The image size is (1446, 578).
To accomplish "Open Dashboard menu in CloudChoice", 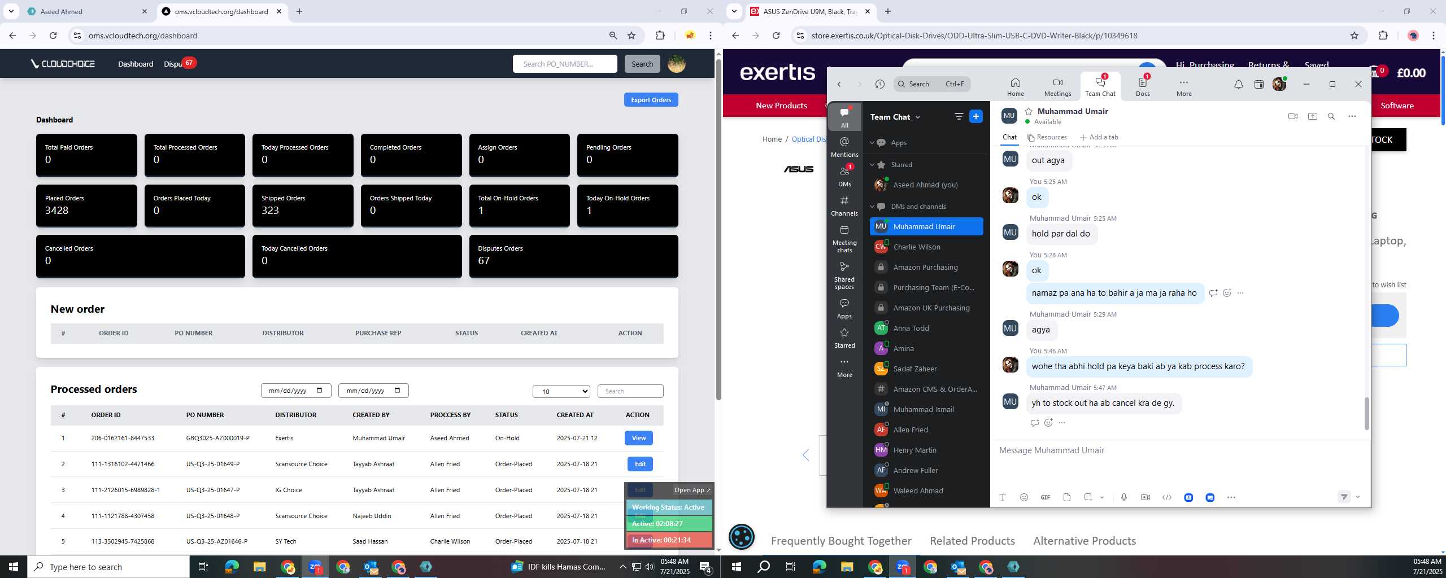I will (136, 64).
